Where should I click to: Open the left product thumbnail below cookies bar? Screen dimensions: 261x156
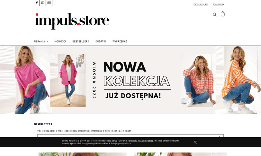point(83,154)
